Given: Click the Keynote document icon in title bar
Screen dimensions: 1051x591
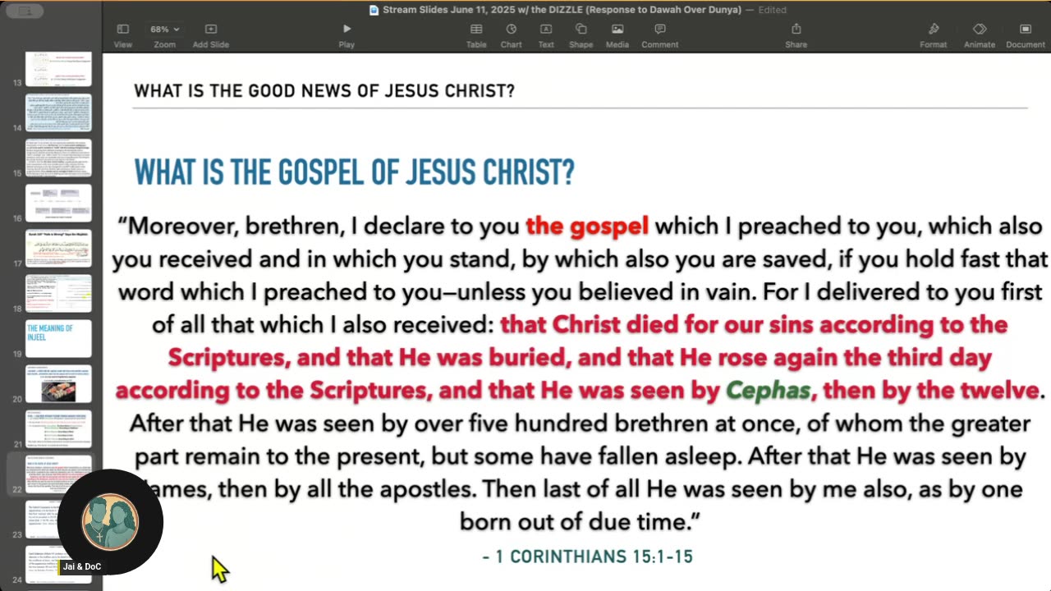Looking at the screenshot, I should [374, 10].
